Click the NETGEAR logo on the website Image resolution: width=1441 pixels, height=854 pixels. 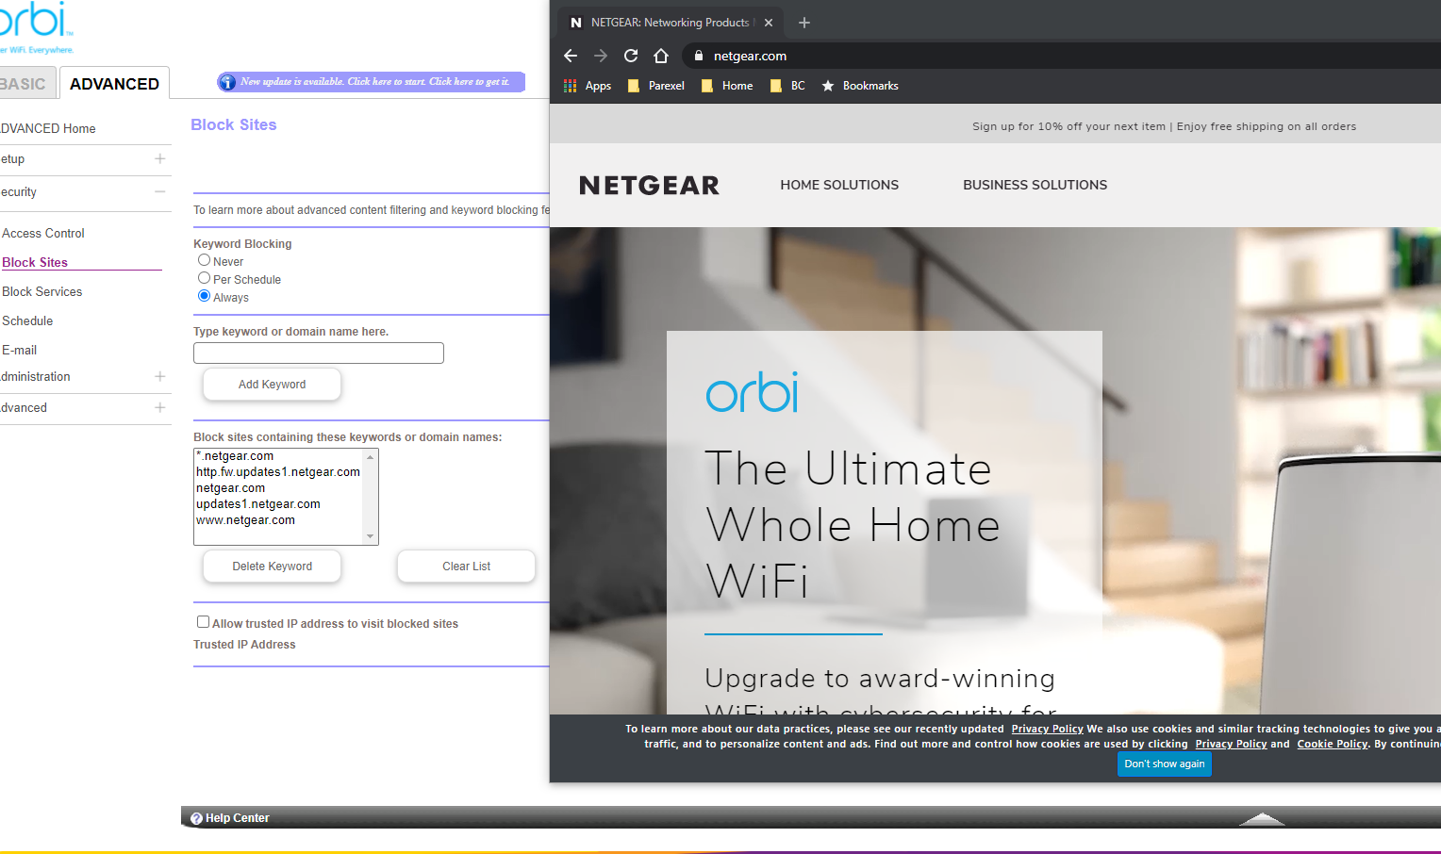click(649, 186)
